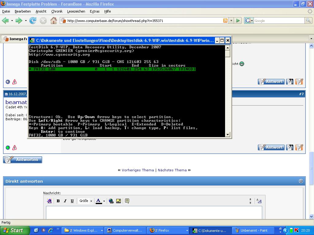Click the quick reply icon in post #7
The width and height of the screenshot is (314, 235).
point(299,147)
